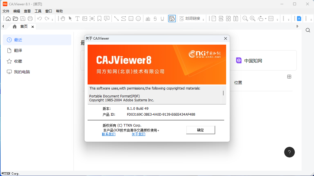Click the blue translate A icon
This screenshot has width=314, height=176.
point(299,19)
